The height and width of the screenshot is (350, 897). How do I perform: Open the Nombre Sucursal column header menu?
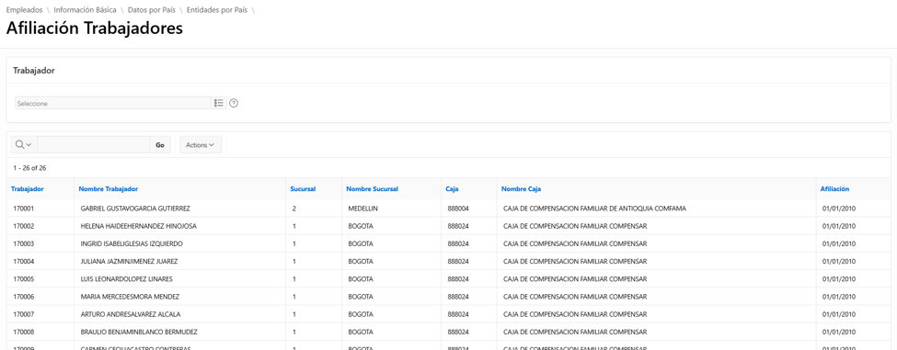pyautogui.click(x=372, y=189)
